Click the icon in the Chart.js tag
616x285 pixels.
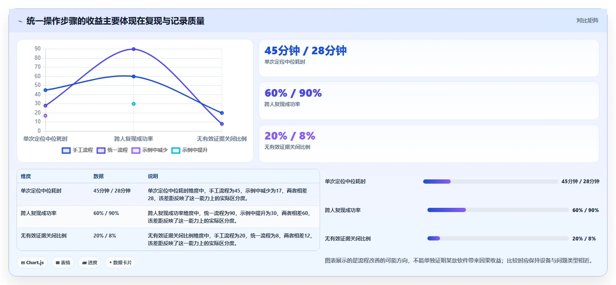pos(23,263)
